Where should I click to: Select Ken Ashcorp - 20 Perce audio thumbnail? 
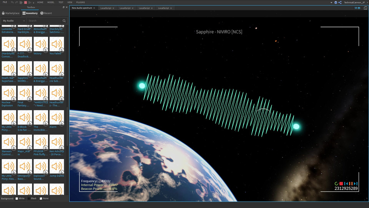[57, 142]
